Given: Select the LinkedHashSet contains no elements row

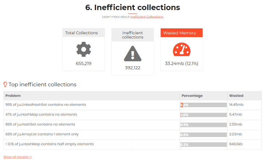Looking at the screenshot, I should click(133, 105).
